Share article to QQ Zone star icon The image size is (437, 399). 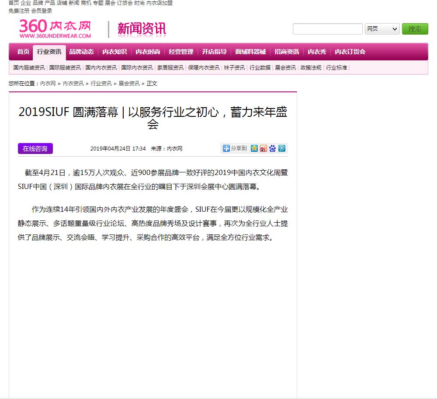click(254, 148)
